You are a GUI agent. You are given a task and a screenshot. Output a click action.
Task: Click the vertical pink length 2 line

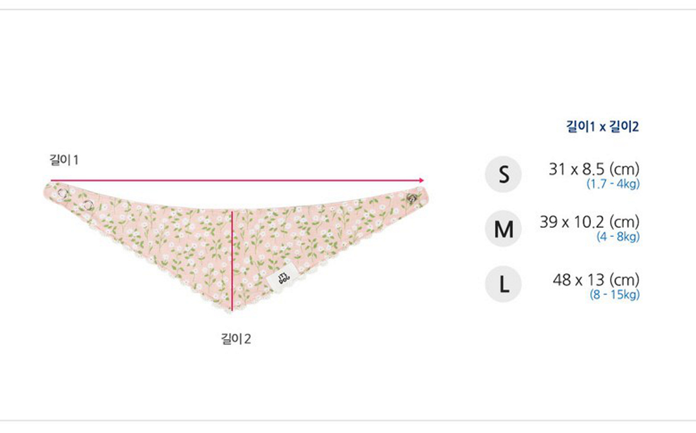(232, 261)
